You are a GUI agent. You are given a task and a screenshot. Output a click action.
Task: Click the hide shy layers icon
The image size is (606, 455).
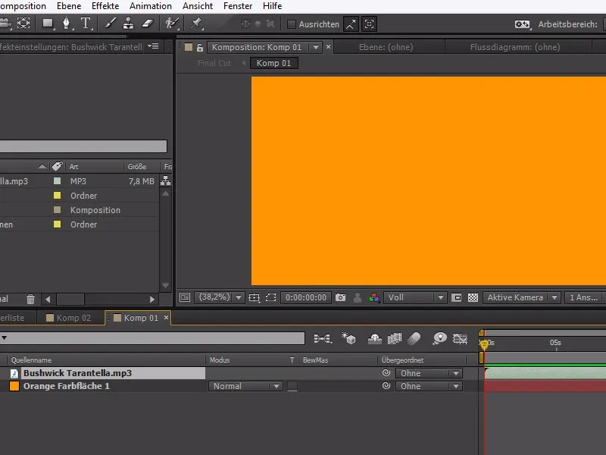[374, 339]
